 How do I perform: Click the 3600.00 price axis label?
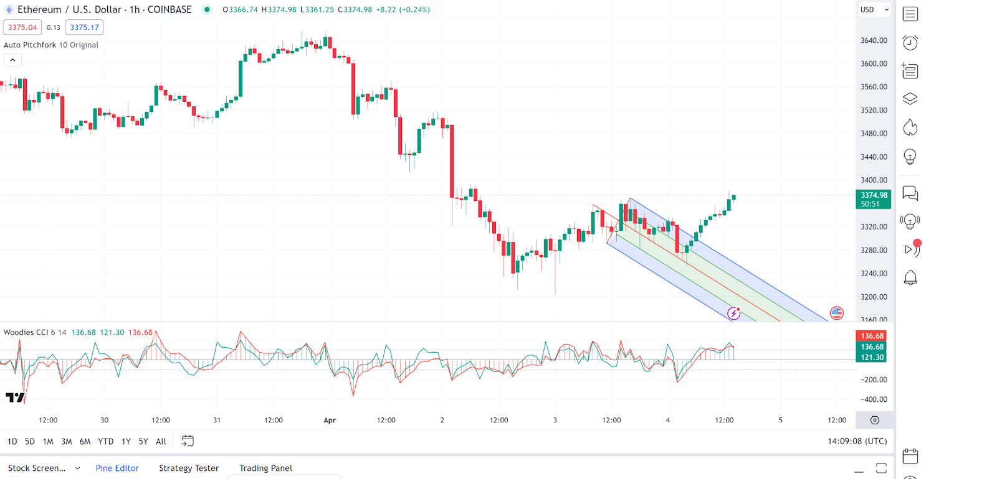click(x=874, y=63)
